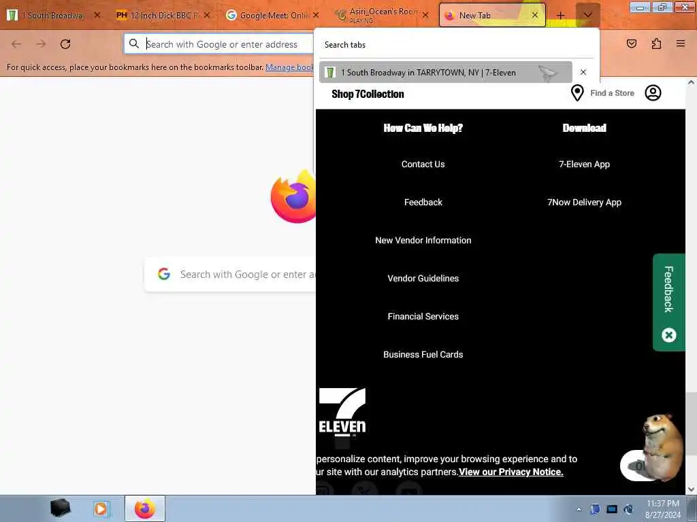The image size is (697, 522).
Task: Open the account profile icon
Action: [653, 92]
